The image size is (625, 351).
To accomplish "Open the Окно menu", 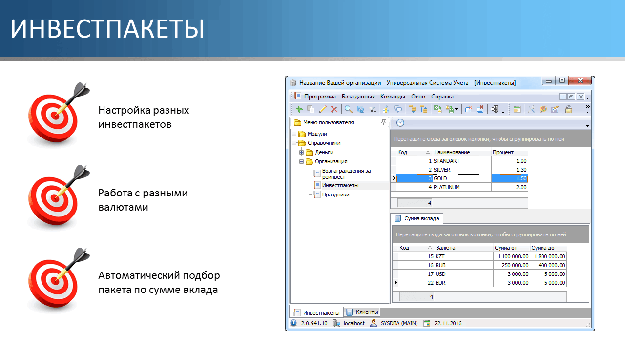I will (418, 97).
